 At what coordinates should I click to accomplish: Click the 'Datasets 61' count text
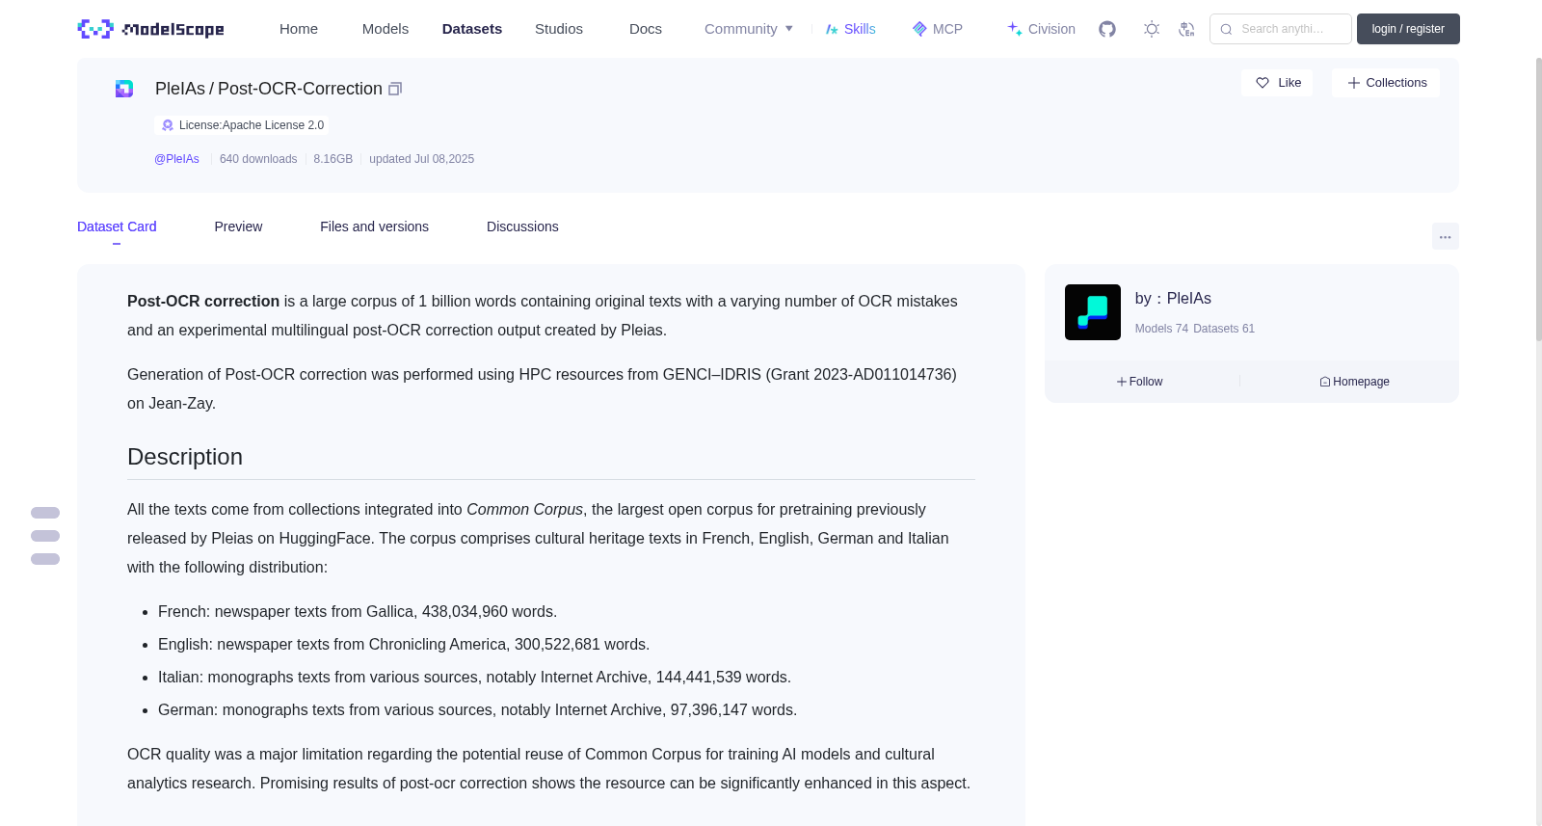(x=1224, y=329)
